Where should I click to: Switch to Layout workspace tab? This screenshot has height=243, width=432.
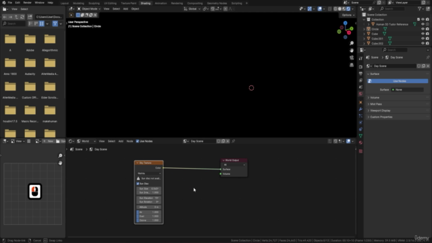[x=65, y=3]
